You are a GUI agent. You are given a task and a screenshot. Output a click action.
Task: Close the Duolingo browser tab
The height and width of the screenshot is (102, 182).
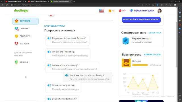pos(71,1)
